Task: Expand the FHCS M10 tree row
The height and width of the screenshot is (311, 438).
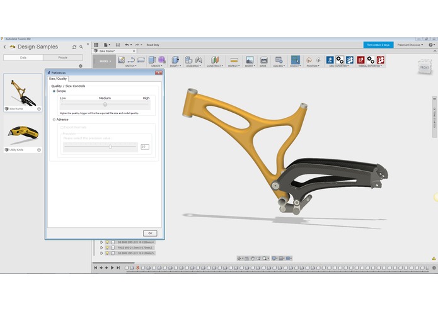Action: click(101, 247)
